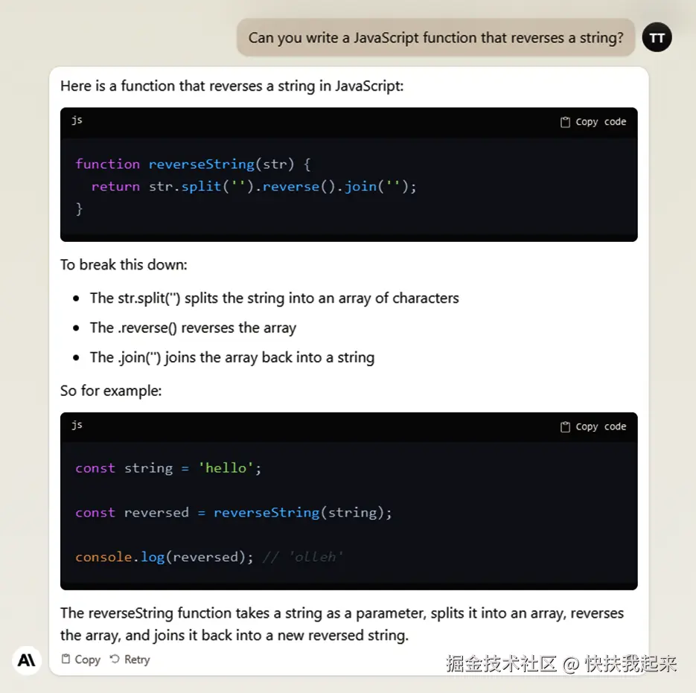Click the Anthropic logo avatar
Image resolution: width=696 pixels, height=693 pixels.
pyautogui.click(x=27, y=660)
